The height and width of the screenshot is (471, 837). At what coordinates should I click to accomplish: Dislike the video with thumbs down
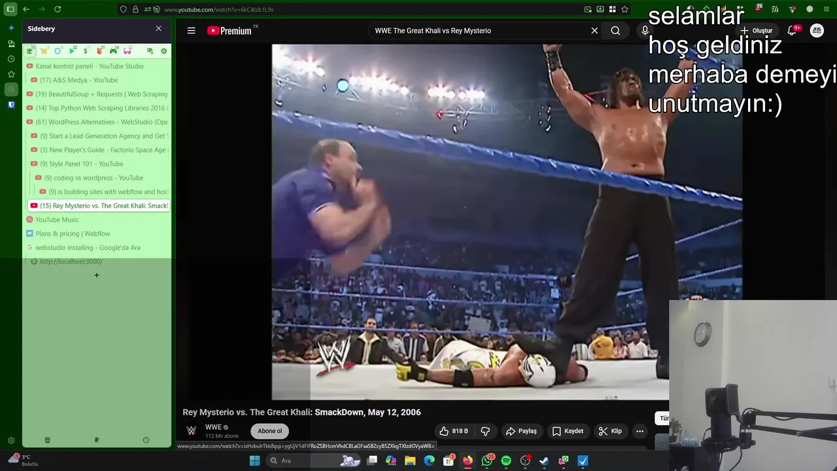485,431
